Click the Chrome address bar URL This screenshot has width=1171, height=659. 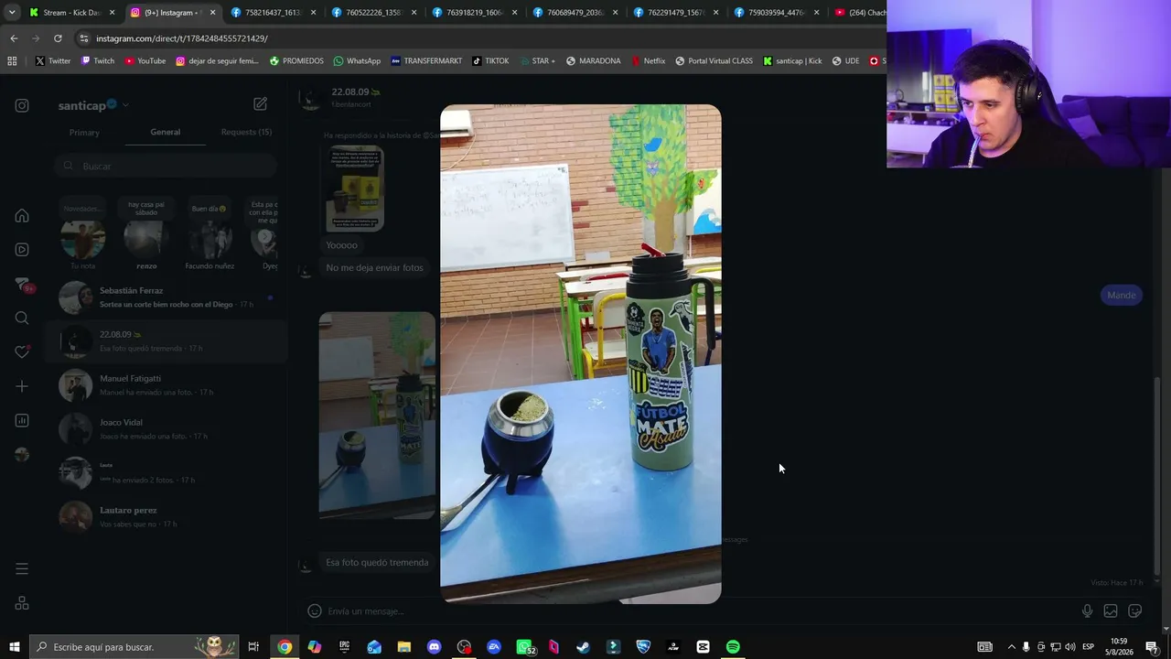point(182,38)
